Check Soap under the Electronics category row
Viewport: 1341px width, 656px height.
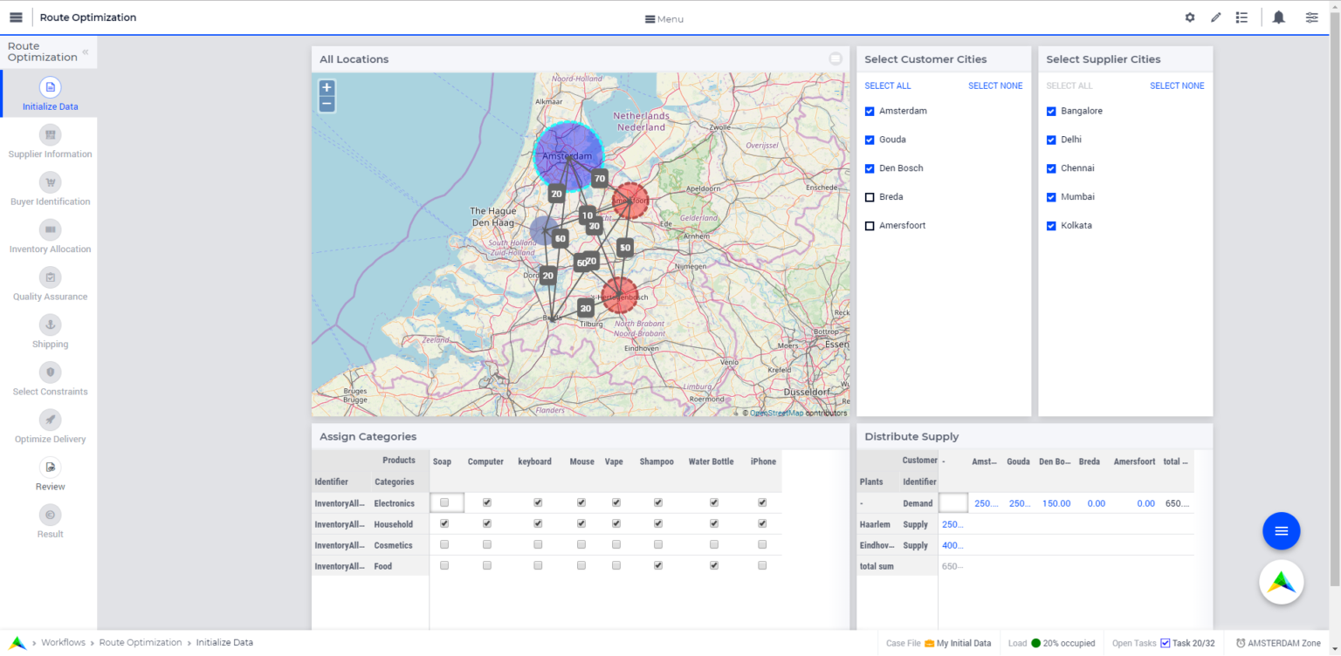pos(444,503)
